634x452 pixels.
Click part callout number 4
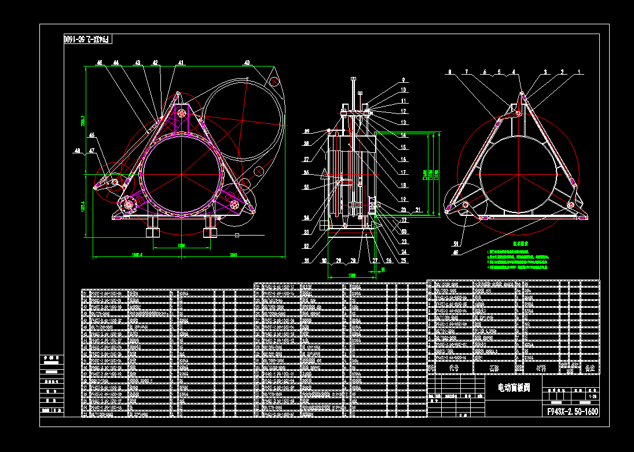click(514, 72)
